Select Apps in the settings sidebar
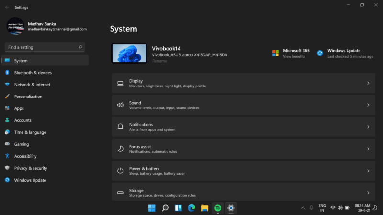 pyautogui.click(x=19, y=108)
